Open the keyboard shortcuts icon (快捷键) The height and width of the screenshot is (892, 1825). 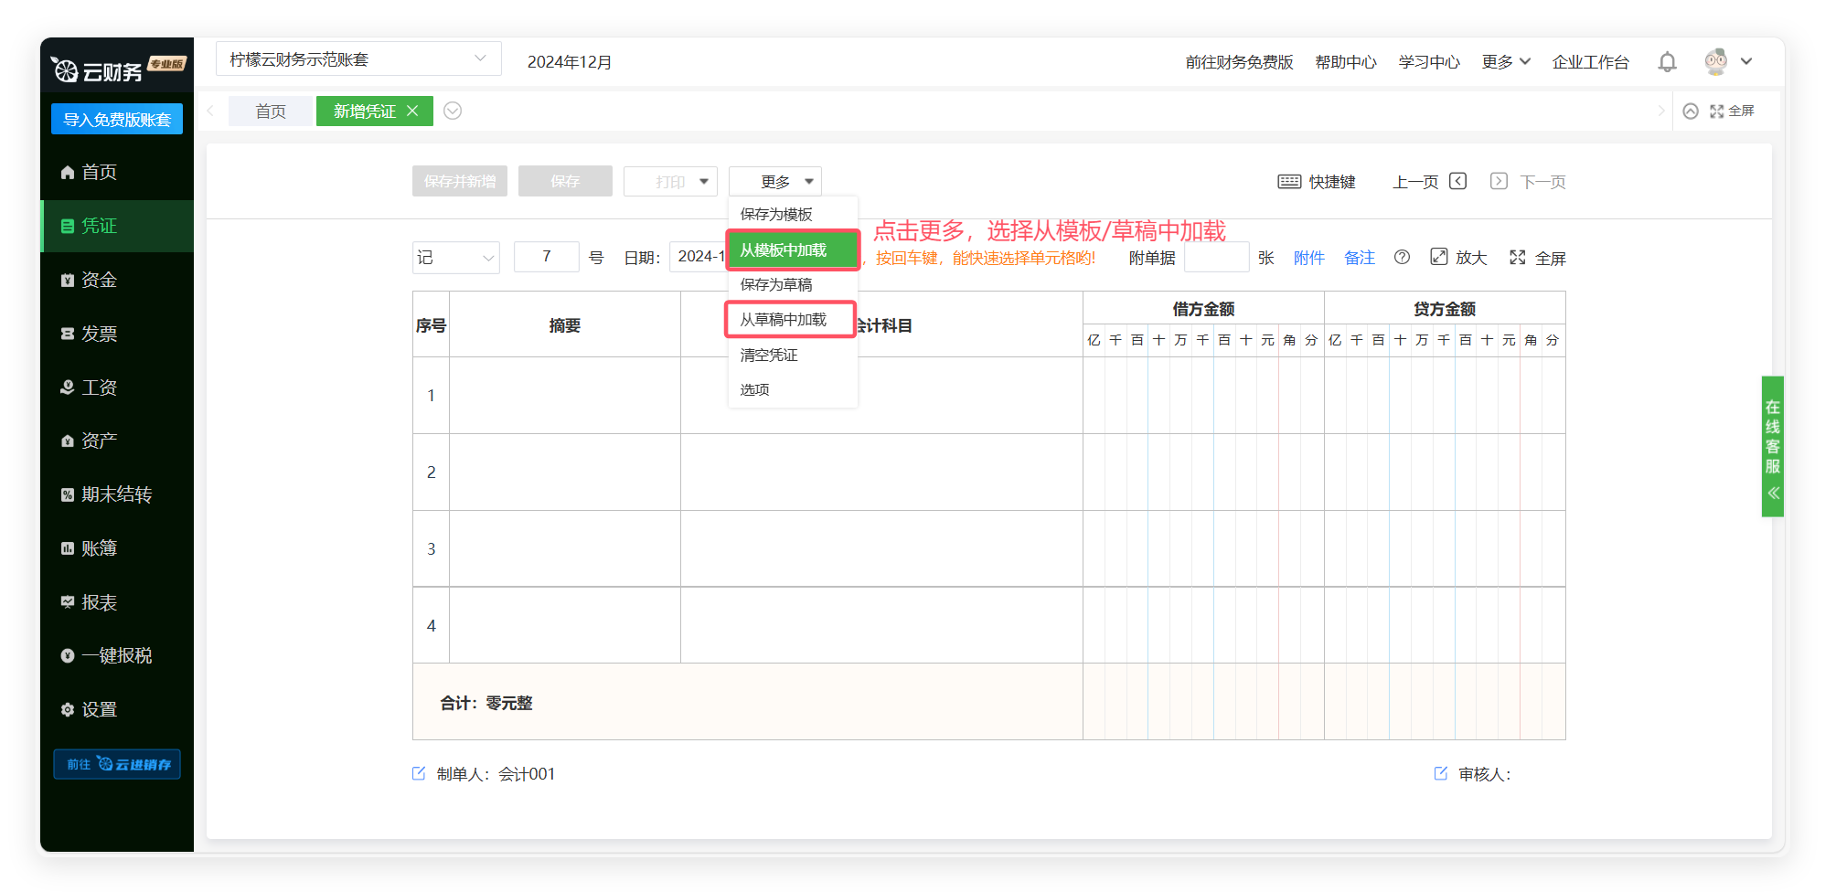pyautogui.click(x=1289, y=182)
